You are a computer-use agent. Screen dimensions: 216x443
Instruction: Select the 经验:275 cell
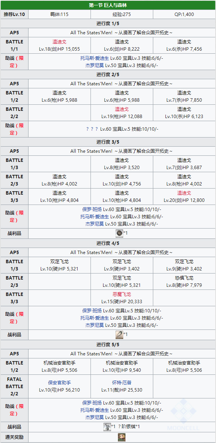click(x=122, y=14)
